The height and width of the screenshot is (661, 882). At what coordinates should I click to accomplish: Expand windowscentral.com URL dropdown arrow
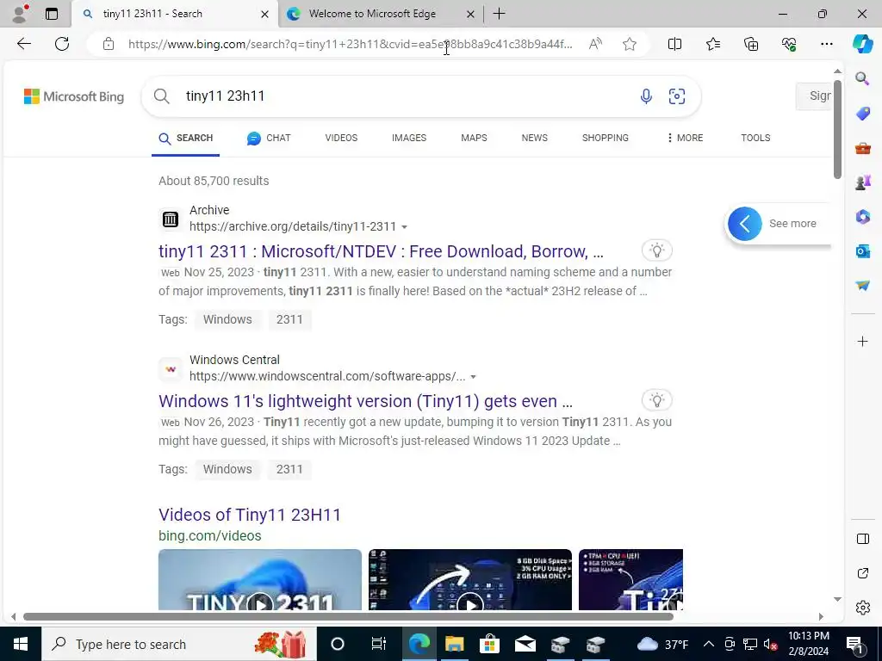click(x=473, y=377)
